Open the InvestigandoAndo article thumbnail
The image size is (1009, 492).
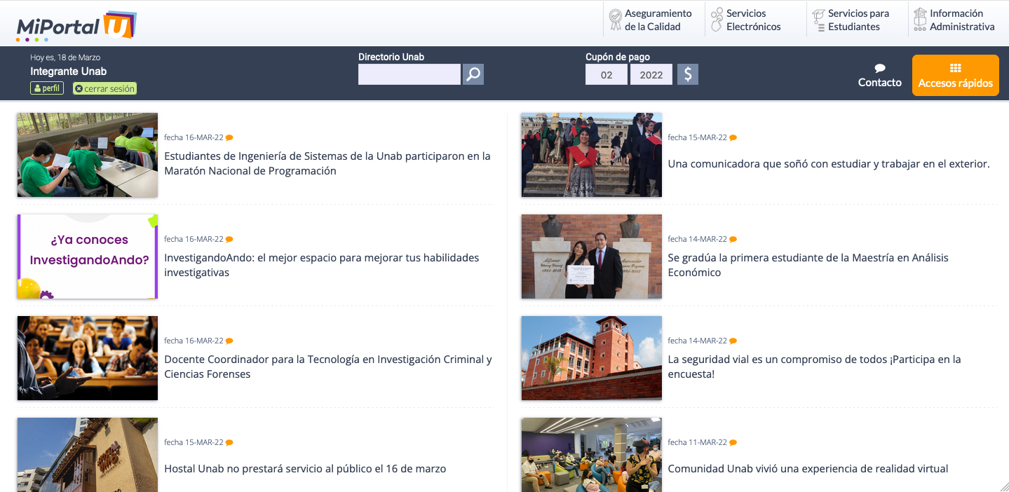(88, 257)
